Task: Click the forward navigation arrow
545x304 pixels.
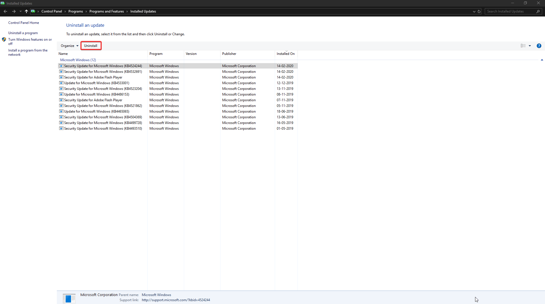Action: click(x=14, y=11)
